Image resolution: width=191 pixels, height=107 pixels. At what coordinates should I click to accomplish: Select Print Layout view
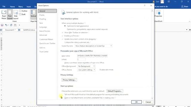click(x=10, y=15)
